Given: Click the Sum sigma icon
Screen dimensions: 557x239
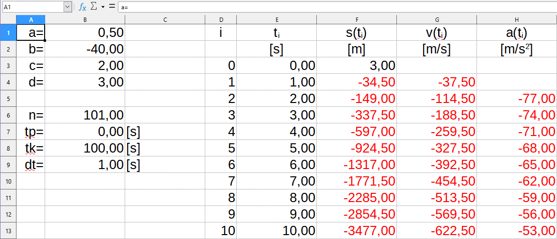Looking at the screenshot, I should pyautogui.click(x=94, y=7).
